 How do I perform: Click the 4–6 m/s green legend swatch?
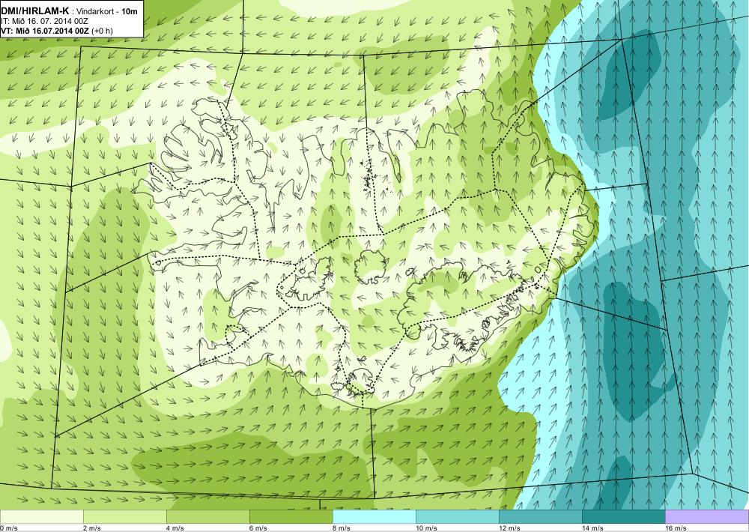[x=207, y=517]
